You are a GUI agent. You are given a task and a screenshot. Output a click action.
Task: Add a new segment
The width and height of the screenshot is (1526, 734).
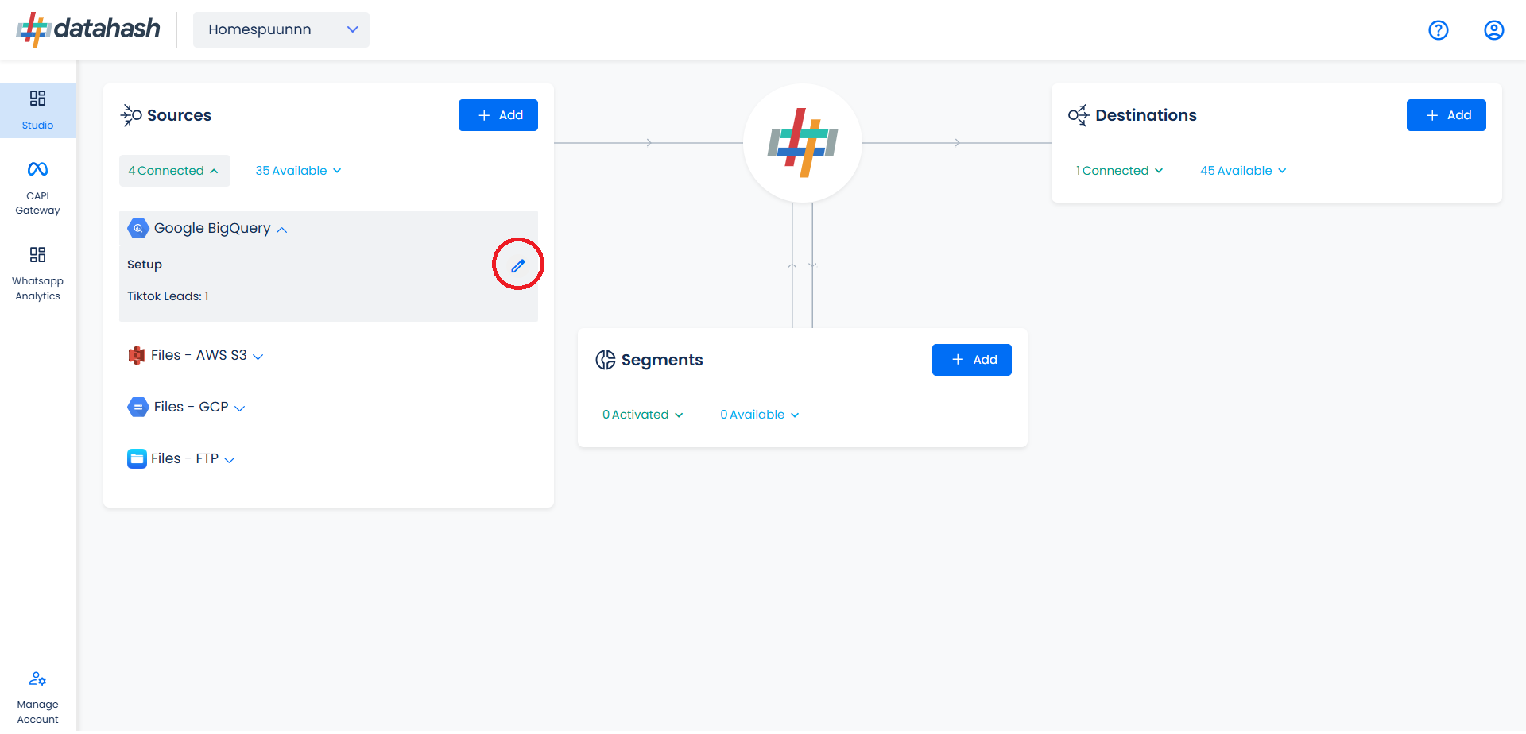pos(972,360)
